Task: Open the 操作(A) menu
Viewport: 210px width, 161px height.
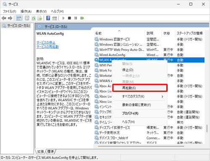Action: pos(26,11)
